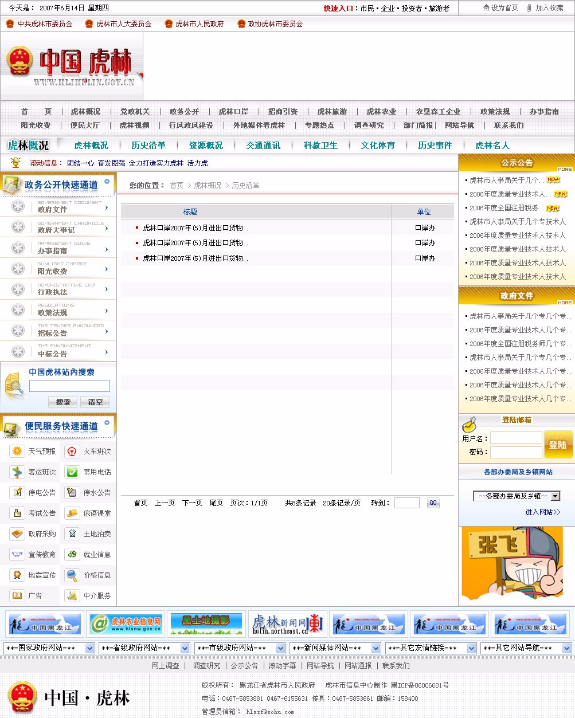Screen dimensions: 575x718
Task: Click the orange 登陆 mailbox login button
Action: (558, 445)
